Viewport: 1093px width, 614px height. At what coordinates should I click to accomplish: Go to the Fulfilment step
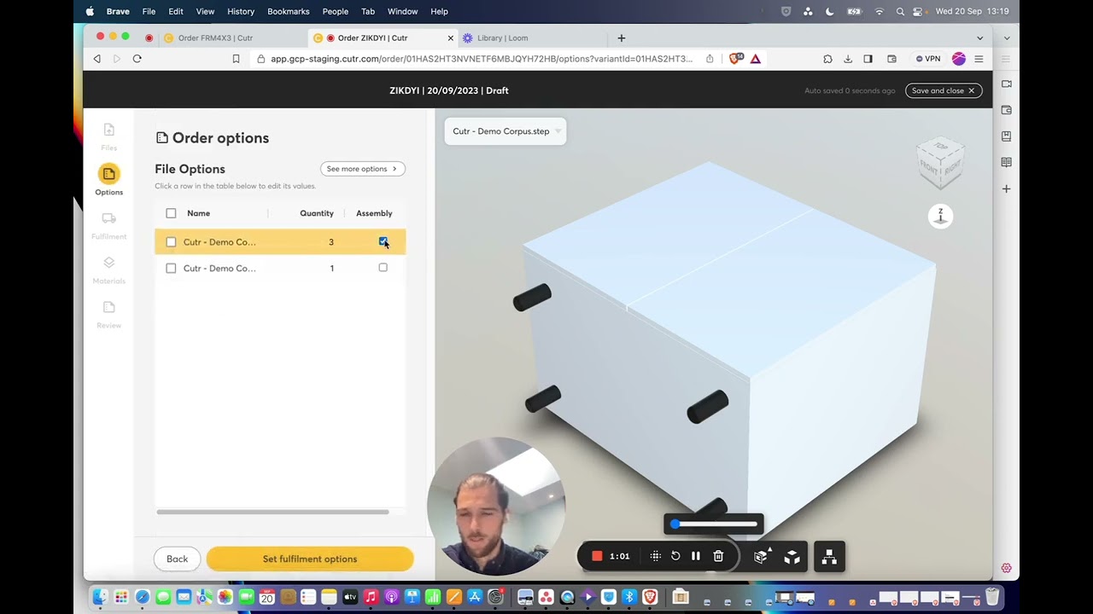coord(108,225)
